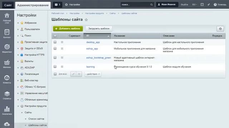Click the Загрузить шаблон button
This screenshot has height=128, width=229.
tap(99, 28)
